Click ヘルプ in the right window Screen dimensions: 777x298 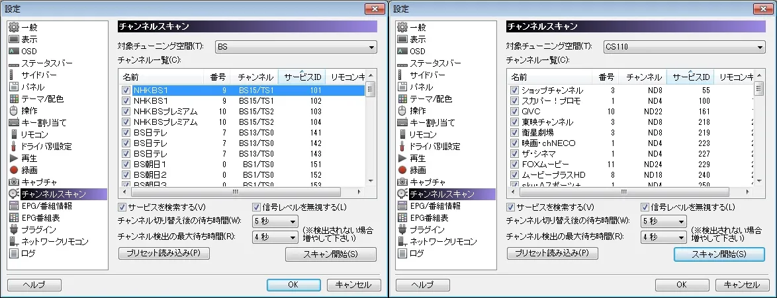423,285
